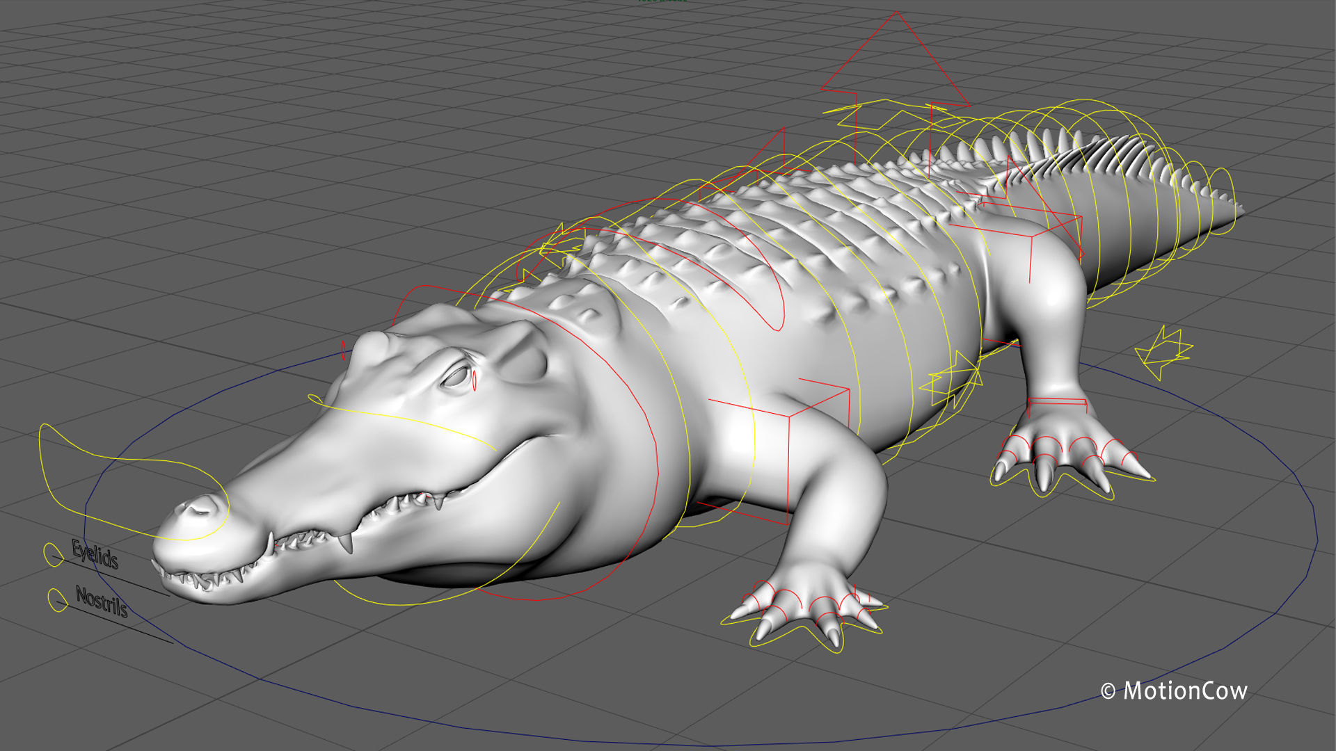The image size is (1336, 751).
Task: Click the 'Eyelids' label text
Action: coord(95,554)
